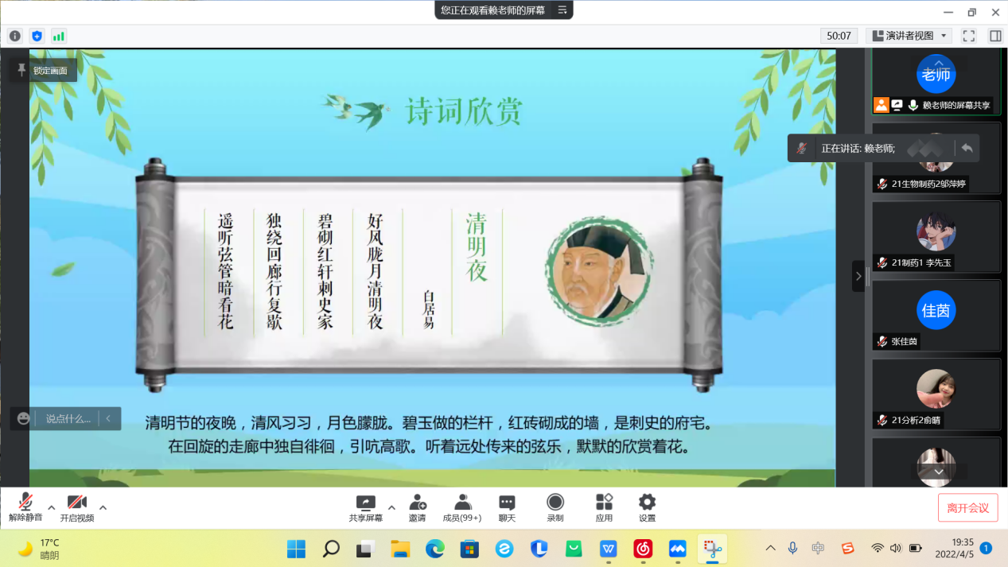
Task: Expand audio options arrow beside 解除静音
Action: pyautogui.click(x=52, y=507)
